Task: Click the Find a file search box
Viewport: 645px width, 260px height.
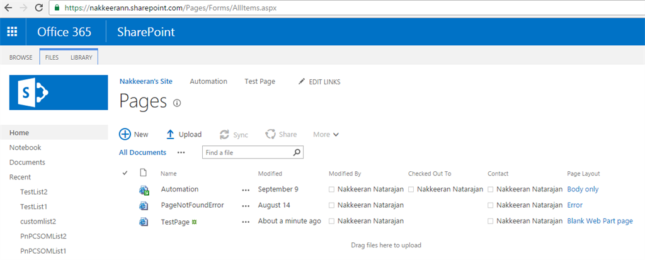Action: tap(248, 152)
